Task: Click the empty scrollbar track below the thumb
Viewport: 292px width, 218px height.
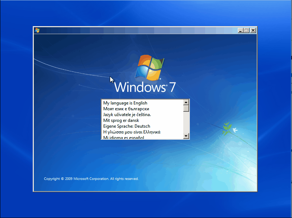Action: pyautogui.click(x=186, y=123)
